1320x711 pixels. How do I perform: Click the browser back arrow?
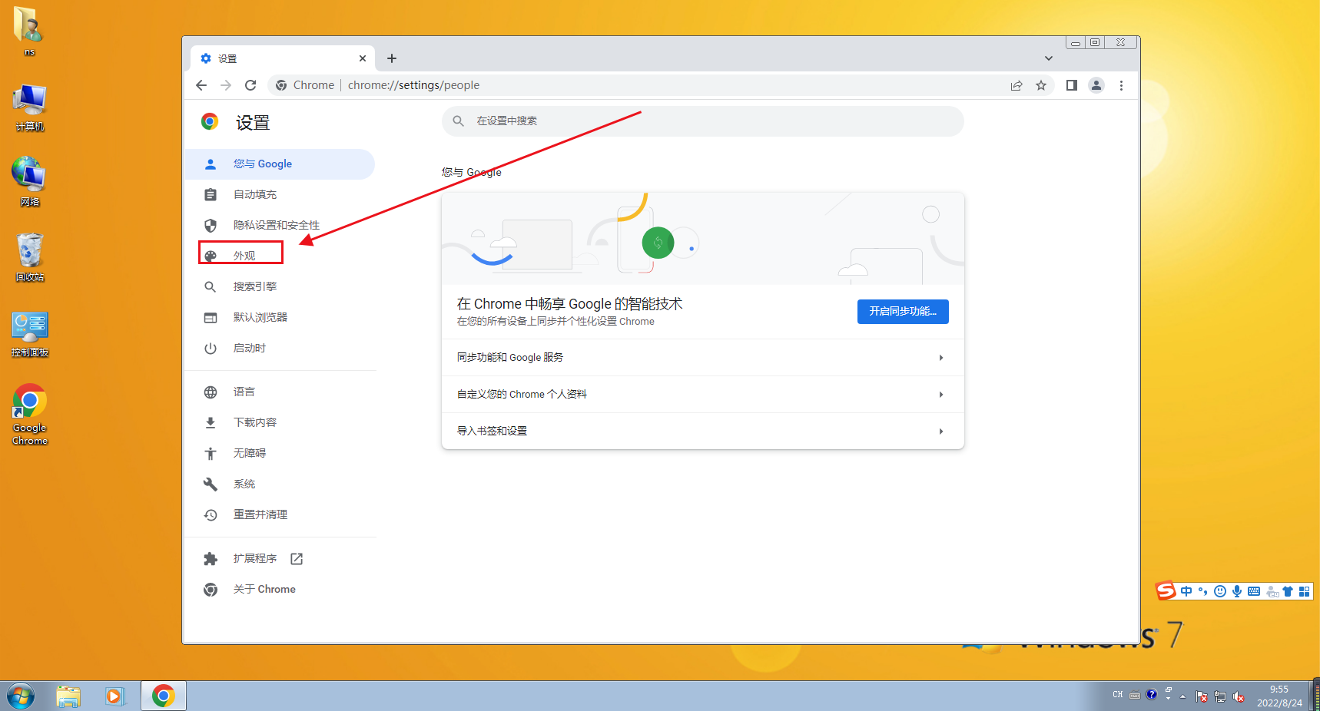pyautogui.click(x=201, y=85)
